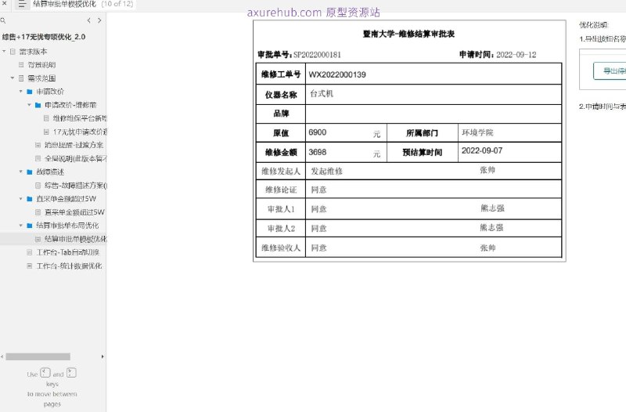Click the pre-settlement date 2022-09-07

(482, 150)
